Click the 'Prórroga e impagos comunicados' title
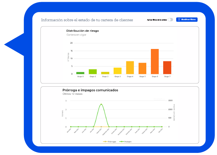 click(x=90, y=90)
